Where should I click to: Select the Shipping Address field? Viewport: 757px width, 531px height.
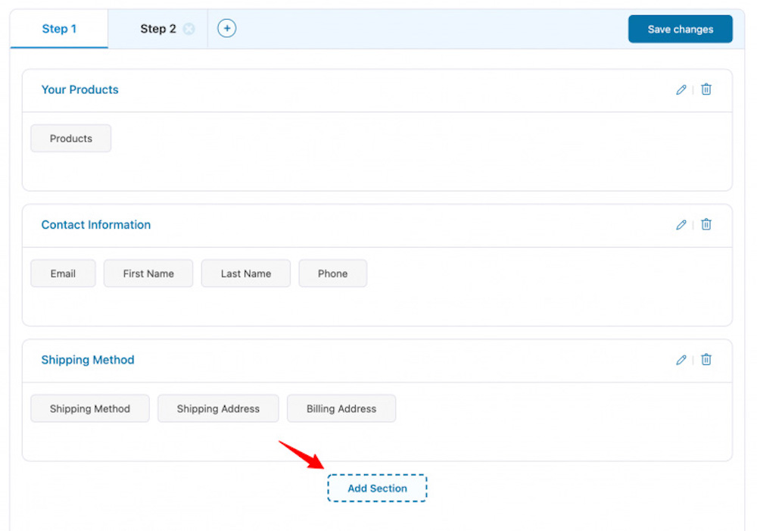[218, 409]
